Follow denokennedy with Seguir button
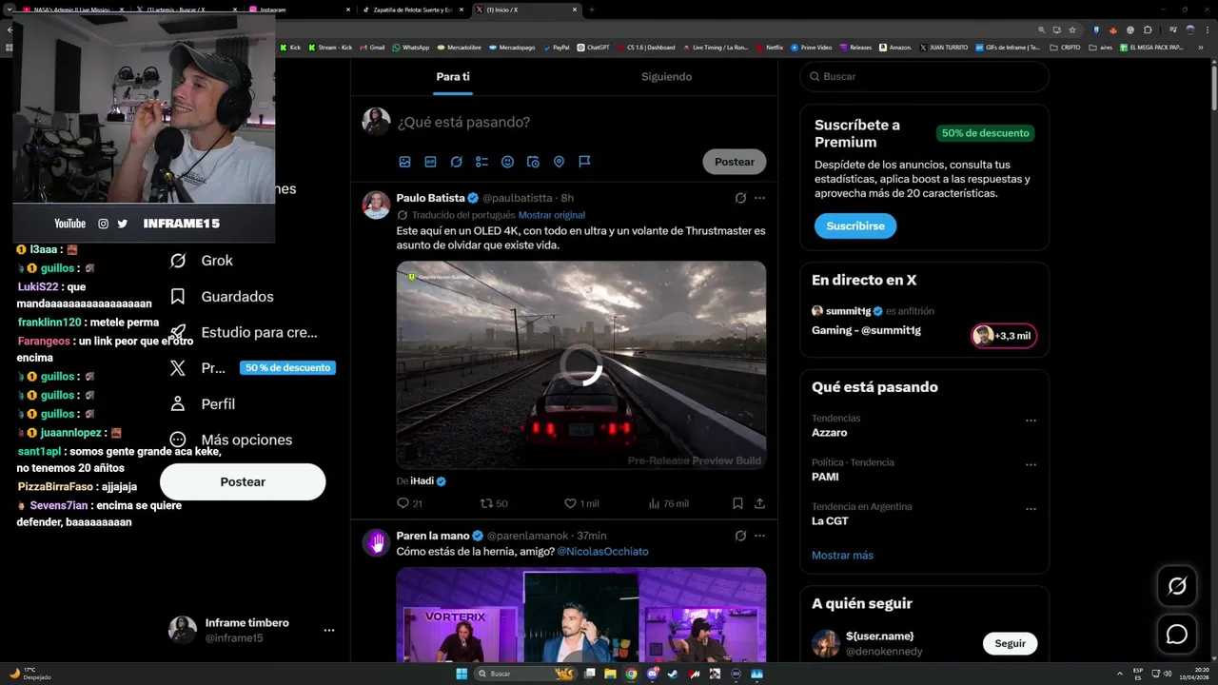1218x685 pixels. click(x=1010, y=644)
